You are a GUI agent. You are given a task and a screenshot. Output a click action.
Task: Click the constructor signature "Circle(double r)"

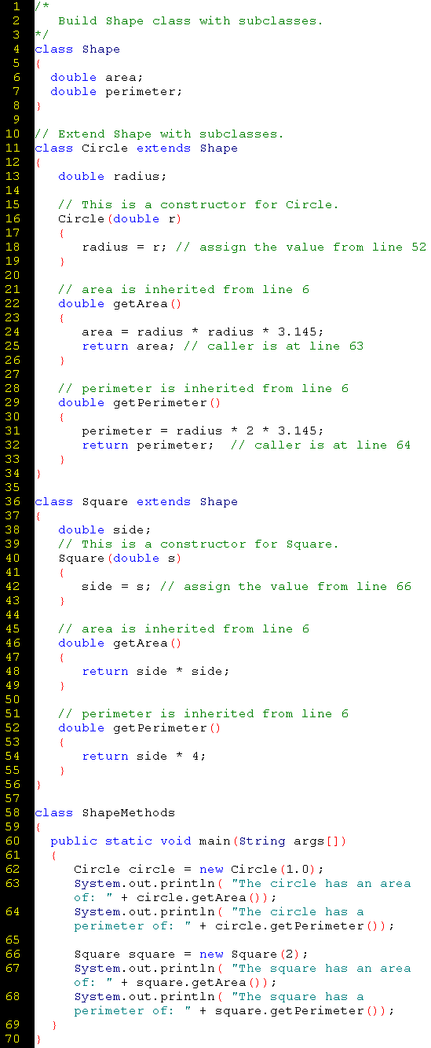coord(121,218)
